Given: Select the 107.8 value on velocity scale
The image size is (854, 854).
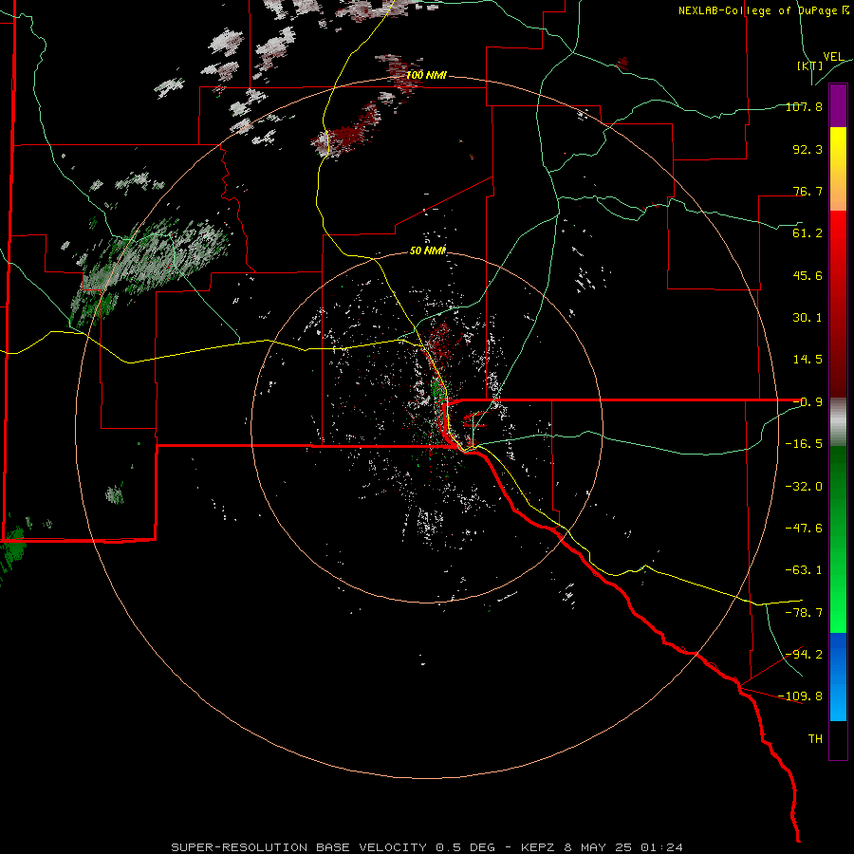Looking at the screenshot, I should (804, 106).
